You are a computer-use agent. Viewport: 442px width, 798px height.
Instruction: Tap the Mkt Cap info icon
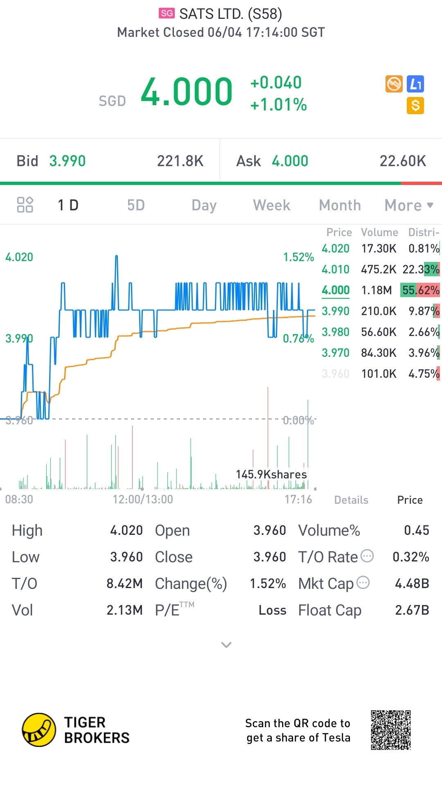click(x=363, y=582)
